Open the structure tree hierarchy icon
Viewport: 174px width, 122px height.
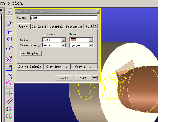[9, 14]
